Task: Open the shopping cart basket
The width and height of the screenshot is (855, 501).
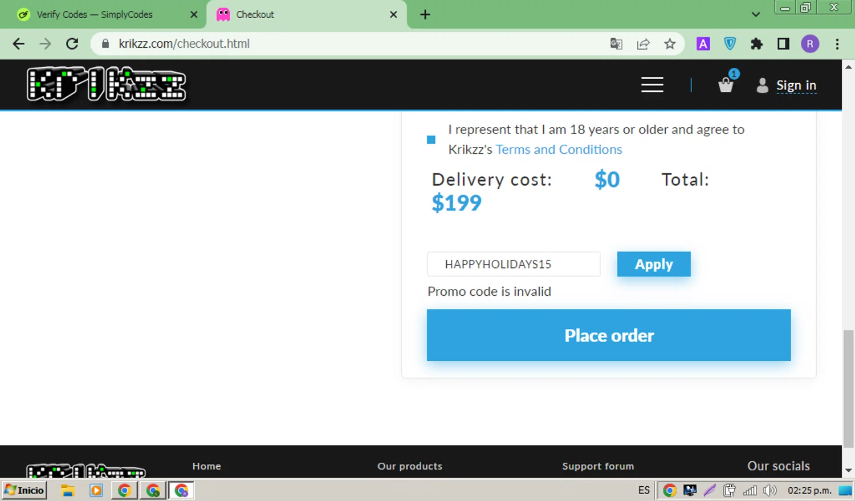Action: coord(726,84)
